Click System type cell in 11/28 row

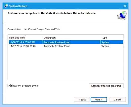[105, 42]
